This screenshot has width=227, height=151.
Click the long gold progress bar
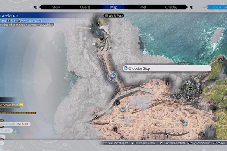18,113
